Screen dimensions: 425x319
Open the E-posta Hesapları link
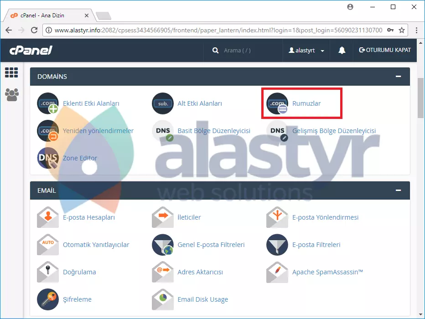pos(89,217)
